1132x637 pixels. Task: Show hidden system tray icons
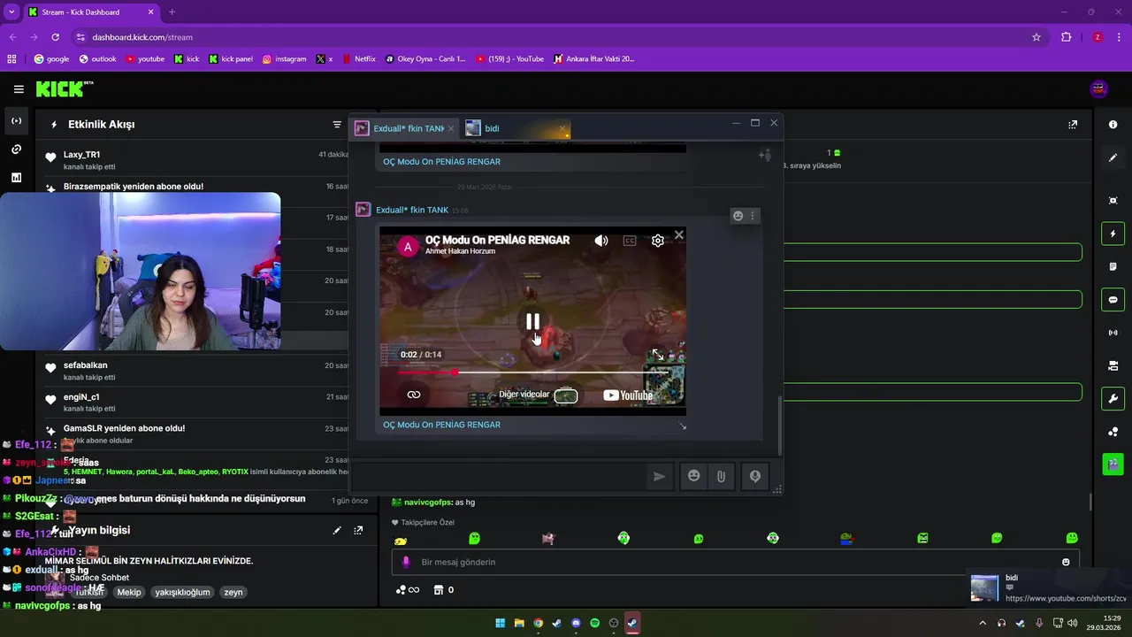tap(982, 623)
